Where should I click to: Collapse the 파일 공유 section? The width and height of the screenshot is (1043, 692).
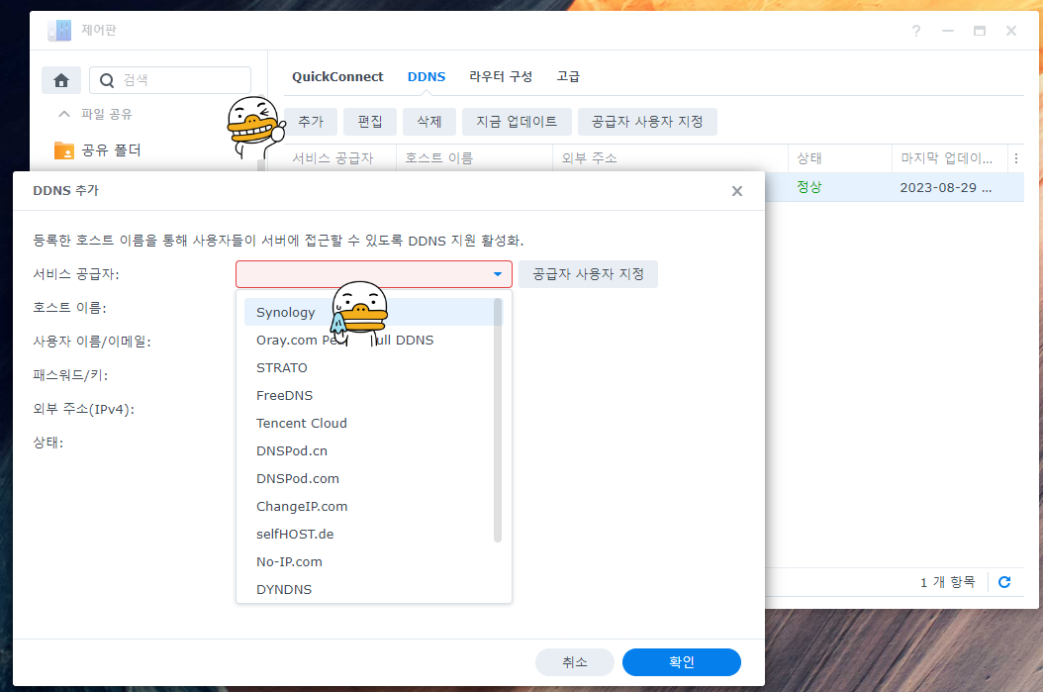(64, 114)
